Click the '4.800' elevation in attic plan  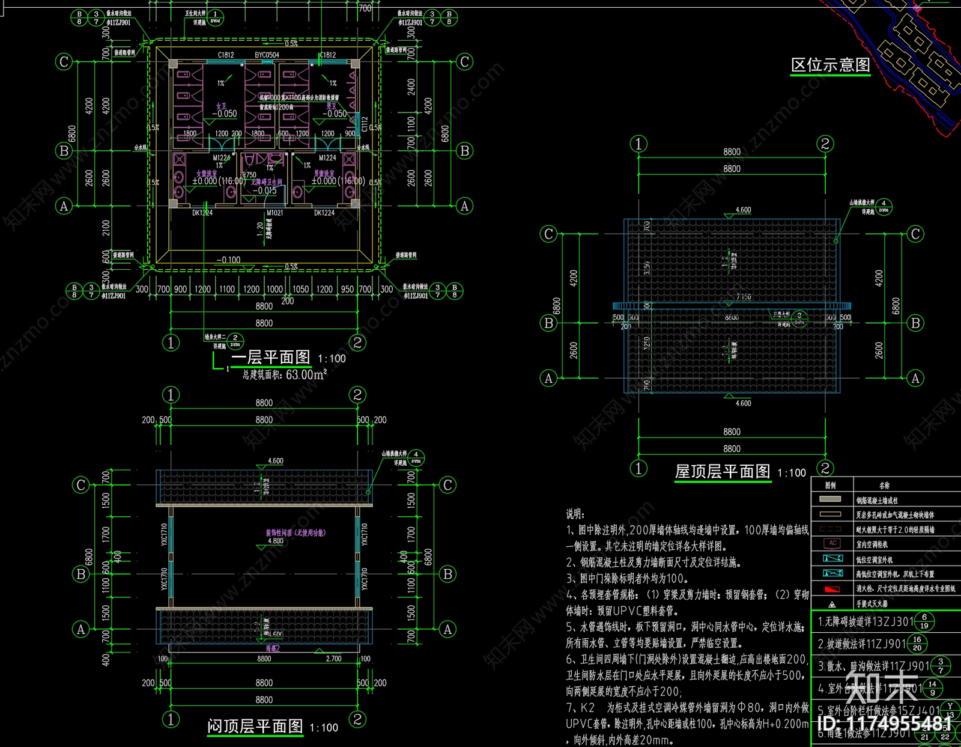point(276,541)
